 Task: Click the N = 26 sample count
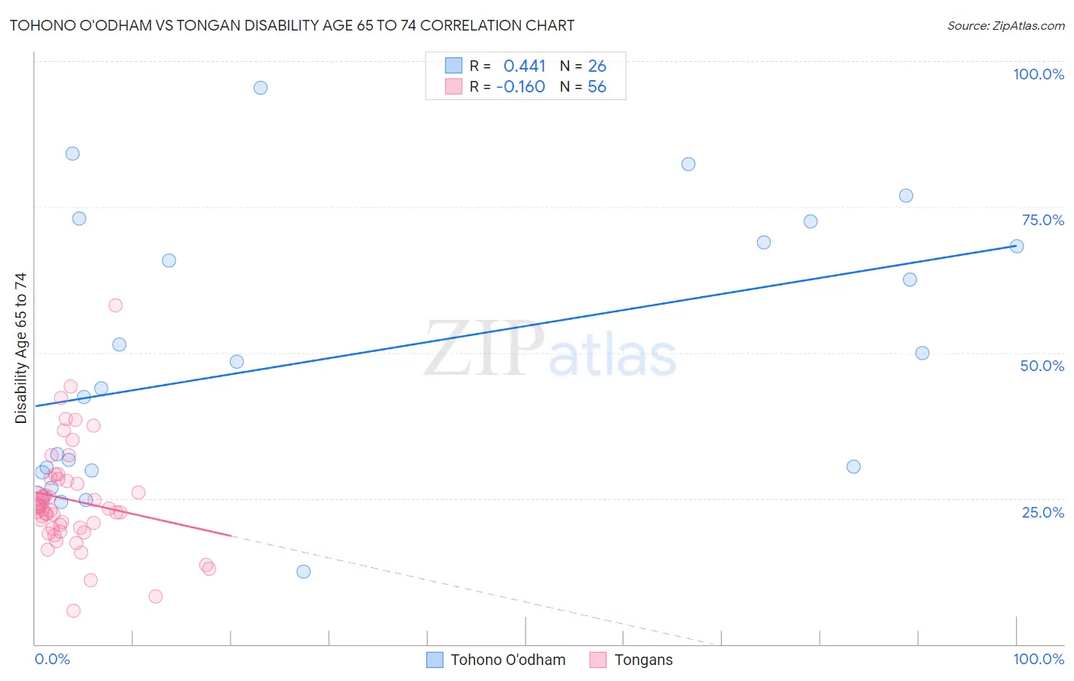tap(583, 66)
